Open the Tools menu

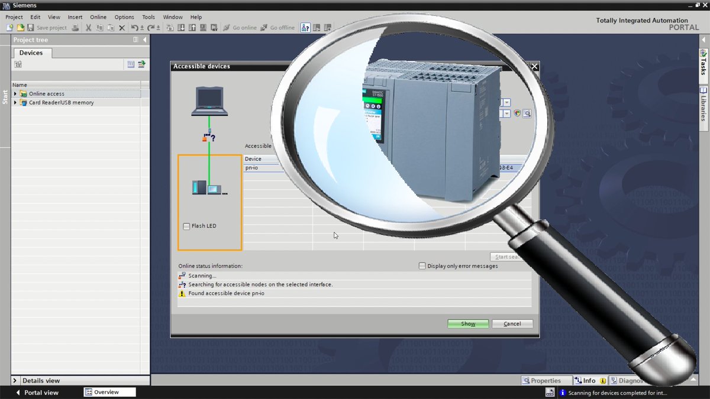pos(149,17)
